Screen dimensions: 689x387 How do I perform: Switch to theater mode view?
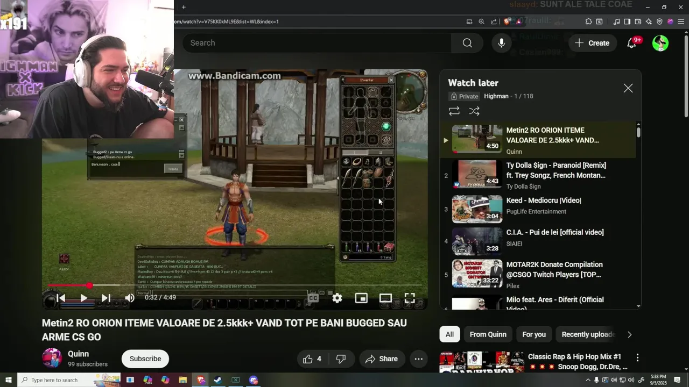point(385,298)
